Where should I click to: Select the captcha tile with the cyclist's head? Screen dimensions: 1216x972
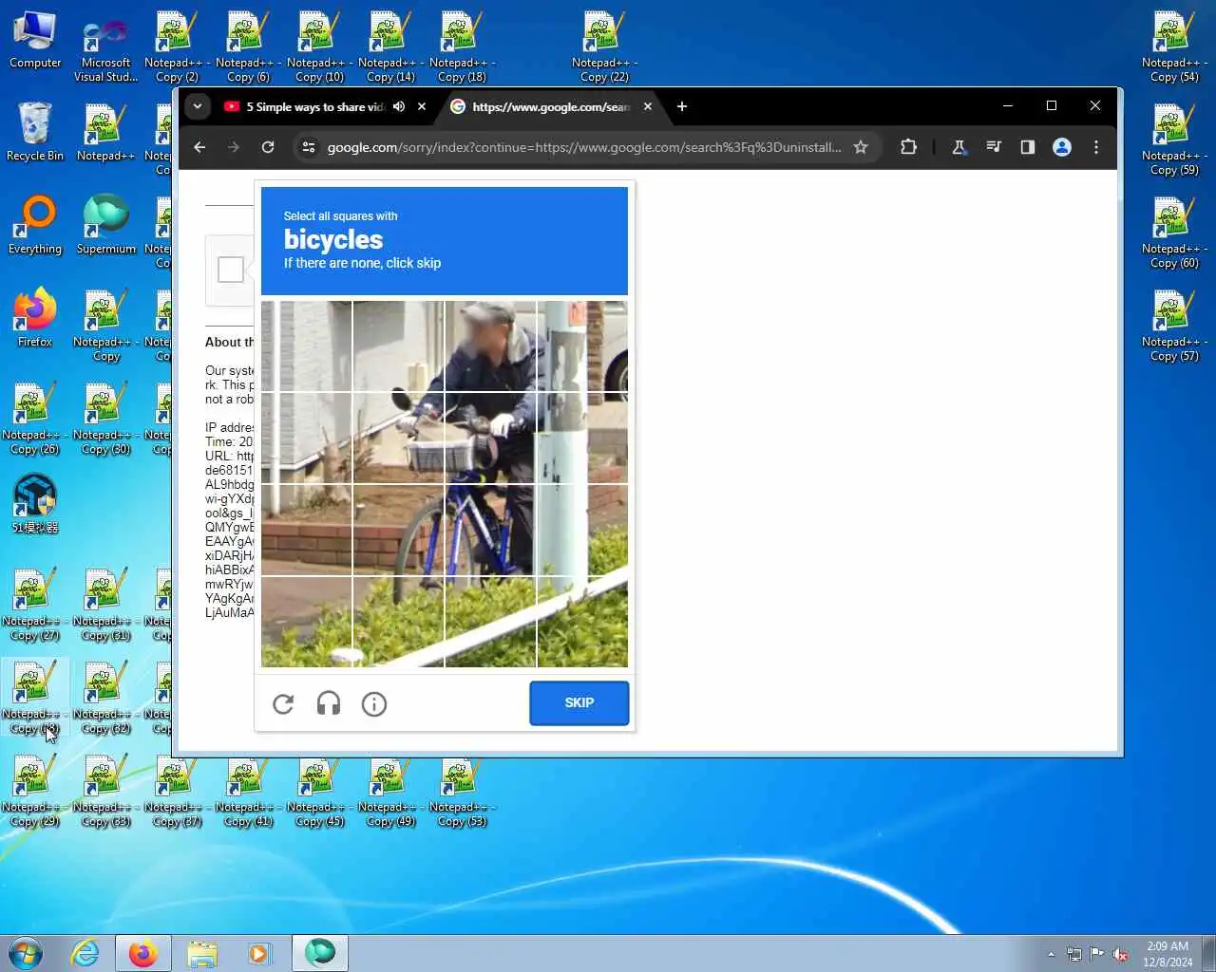490,346
